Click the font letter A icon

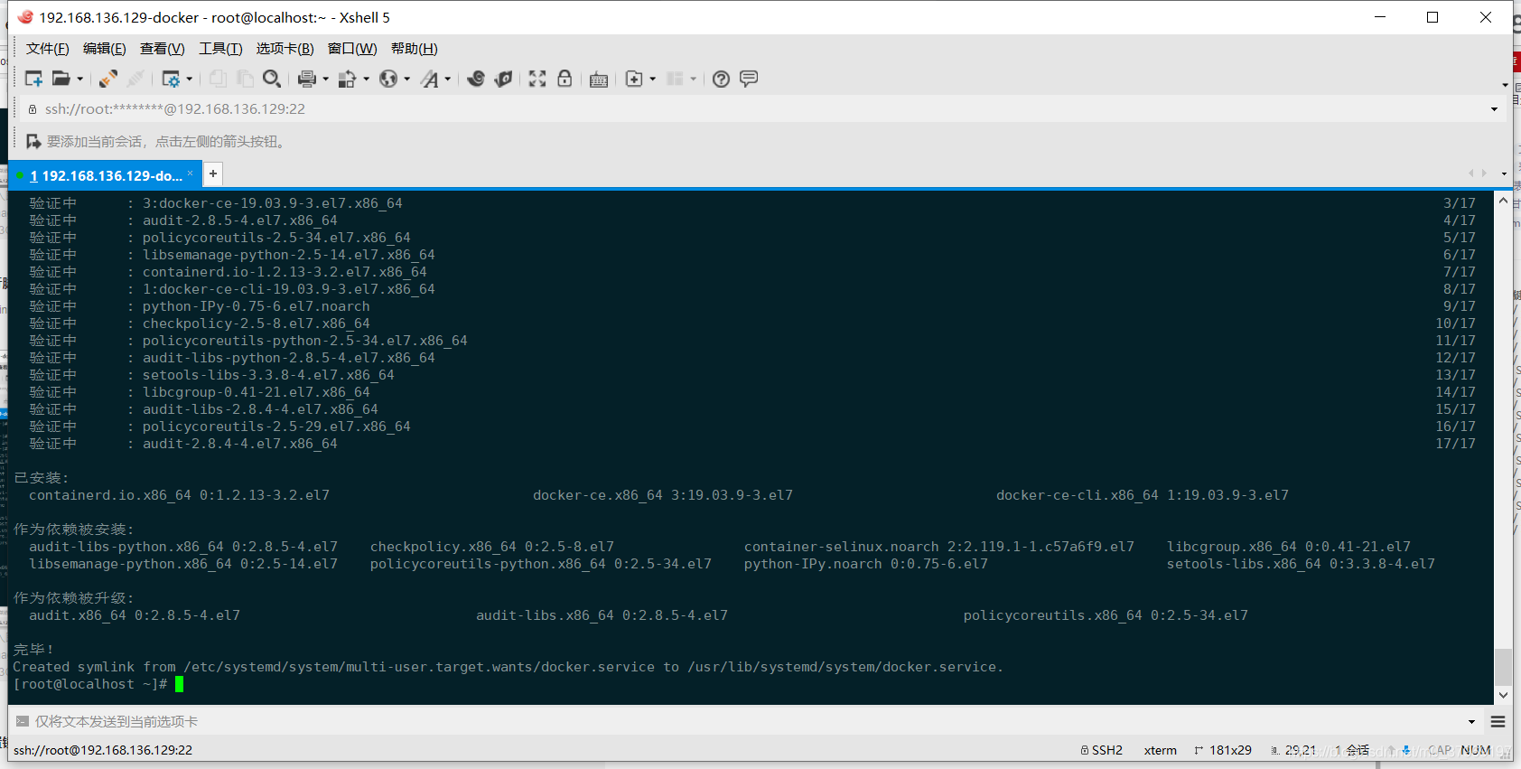430,79
